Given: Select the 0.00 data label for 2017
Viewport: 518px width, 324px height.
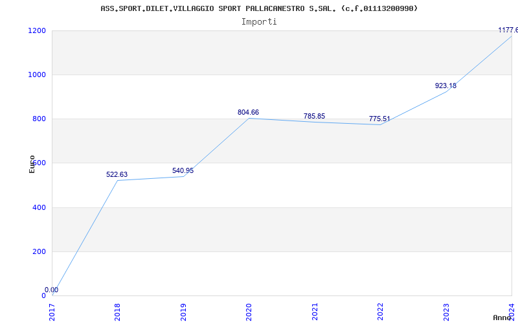Looking at the screenshot, I should (51, 290).
